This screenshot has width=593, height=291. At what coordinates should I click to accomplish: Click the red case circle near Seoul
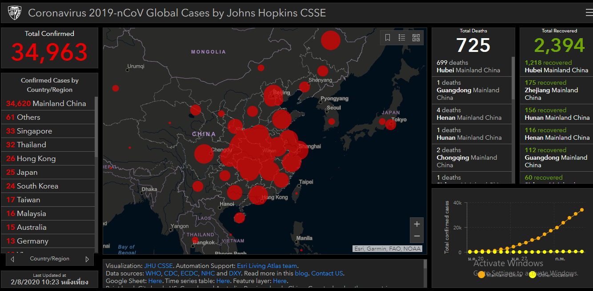(x=331, y=122)
